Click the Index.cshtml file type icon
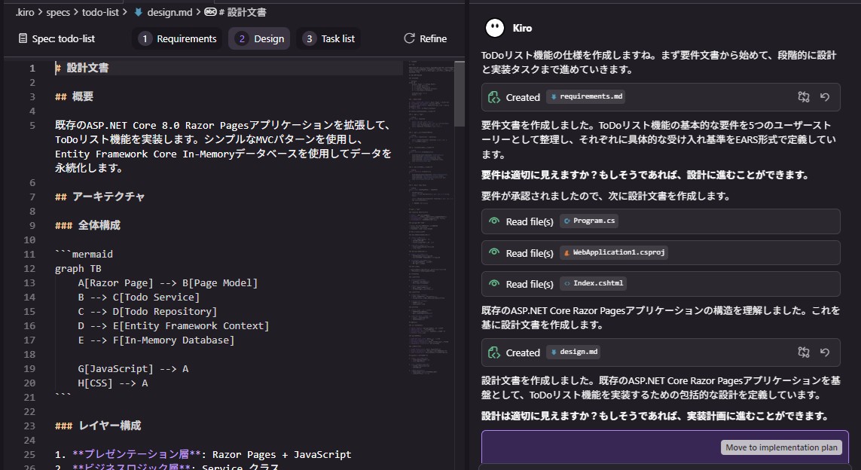 (567, 284)
